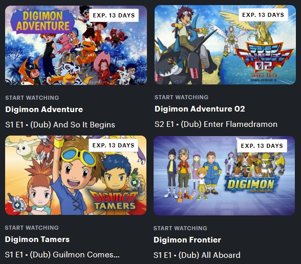Play episode 'Enter Flamedramon'
301x264 pixels.
(x=216, y=124)
